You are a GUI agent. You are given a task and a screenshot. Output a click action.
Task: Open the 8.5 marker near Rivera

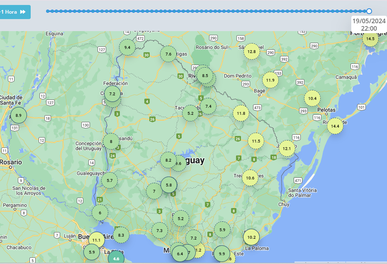click(205, 75)
